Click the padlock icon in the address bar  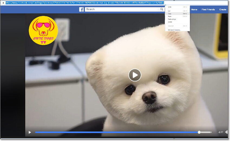(x=3, y=3)
